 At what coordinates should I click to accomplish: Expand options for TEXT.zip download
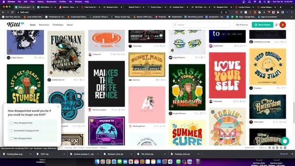[x=64, y=154]
